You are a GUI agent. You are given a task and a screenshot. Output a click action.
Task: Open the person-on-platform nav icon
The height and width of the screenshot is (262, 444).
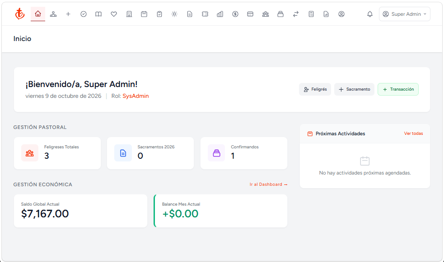[x=53, y=14]
